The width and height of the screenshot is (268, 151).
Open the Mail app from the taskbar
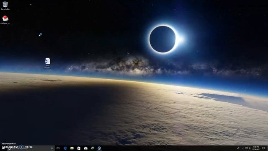(85, 148)
